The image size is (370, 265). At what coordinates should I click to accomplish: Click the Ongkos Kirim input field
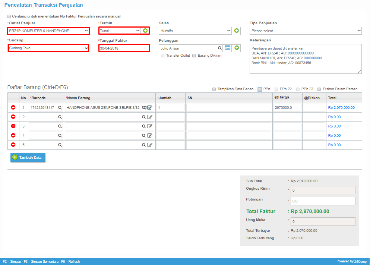coord(323,190)
